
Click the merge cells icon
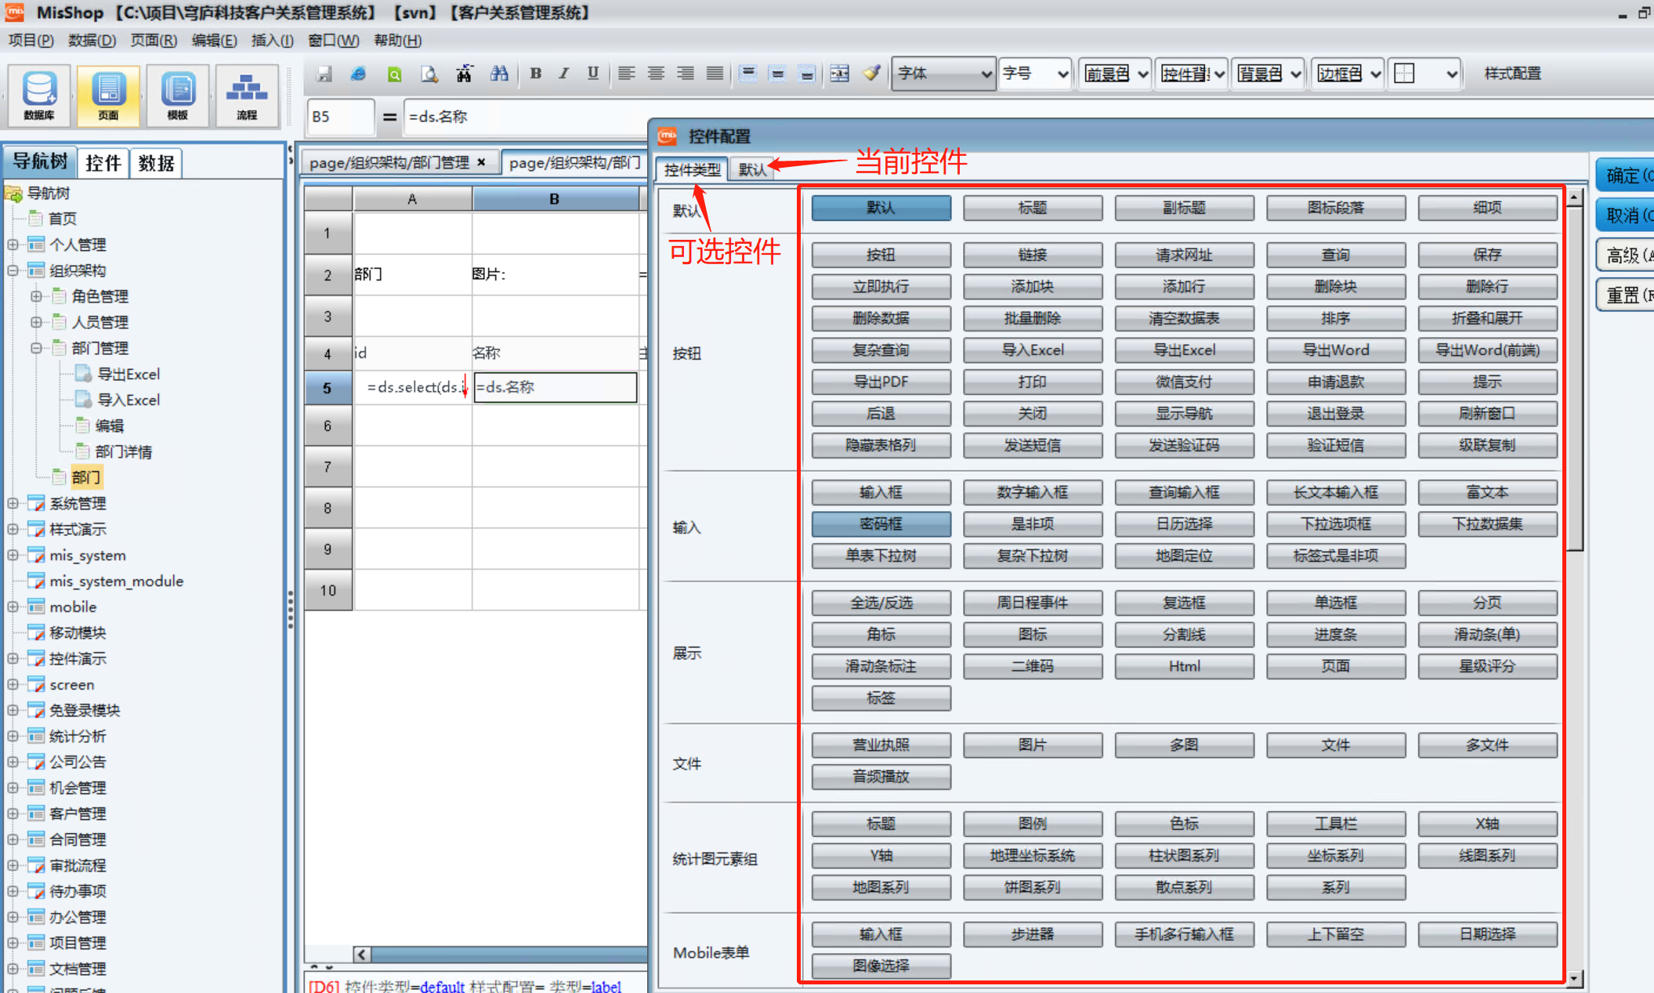coord(840,74)
